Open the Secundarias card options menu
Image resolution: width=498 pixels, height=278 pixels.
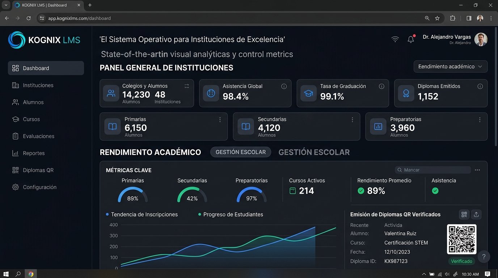point(353,119)
